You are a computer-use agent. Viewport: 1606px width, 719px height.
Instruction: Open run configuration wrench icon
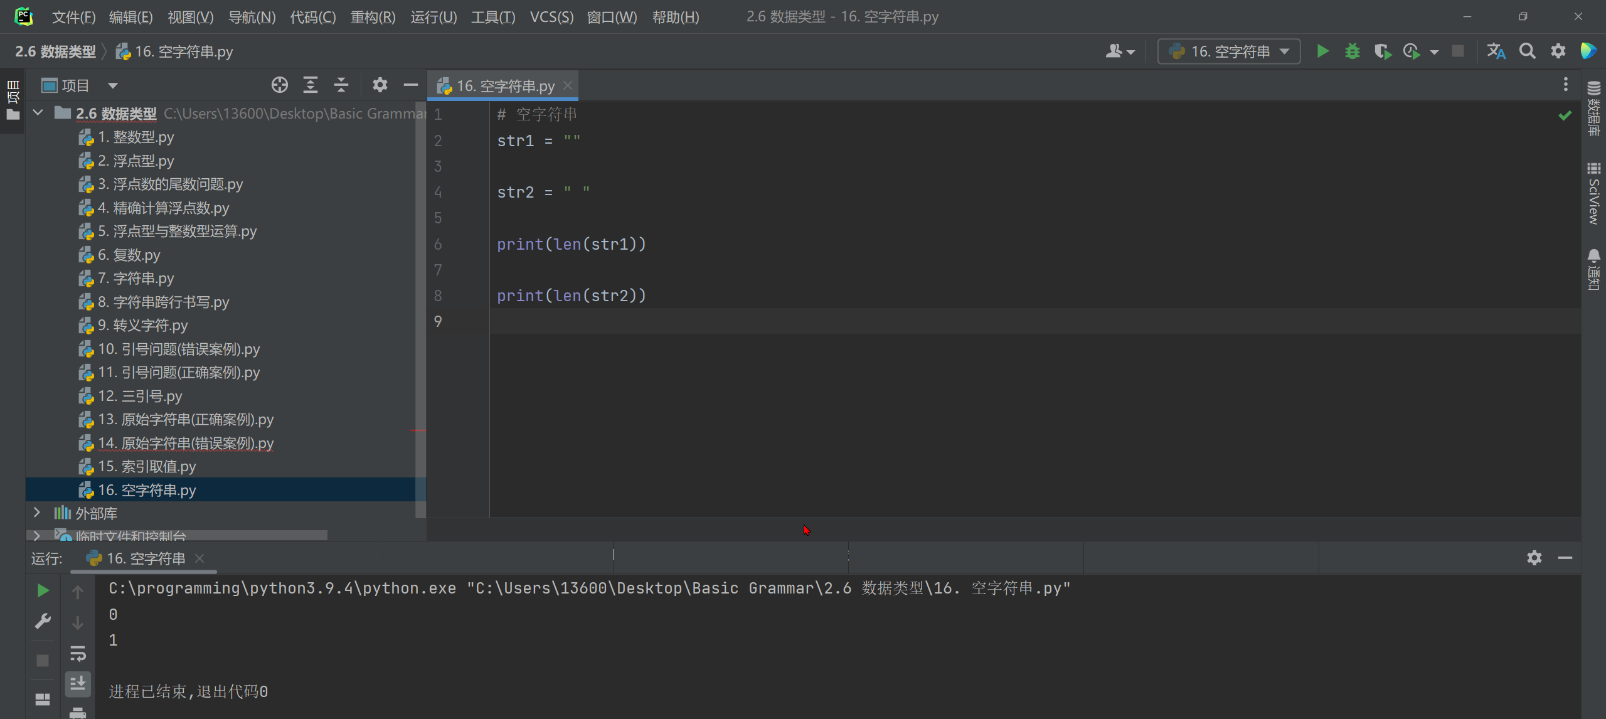[x=43, y=621]
